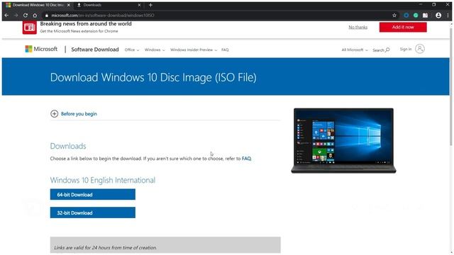454x255 pixels.
Task: Click the 64-bit Download button
Action: point(93,195)
